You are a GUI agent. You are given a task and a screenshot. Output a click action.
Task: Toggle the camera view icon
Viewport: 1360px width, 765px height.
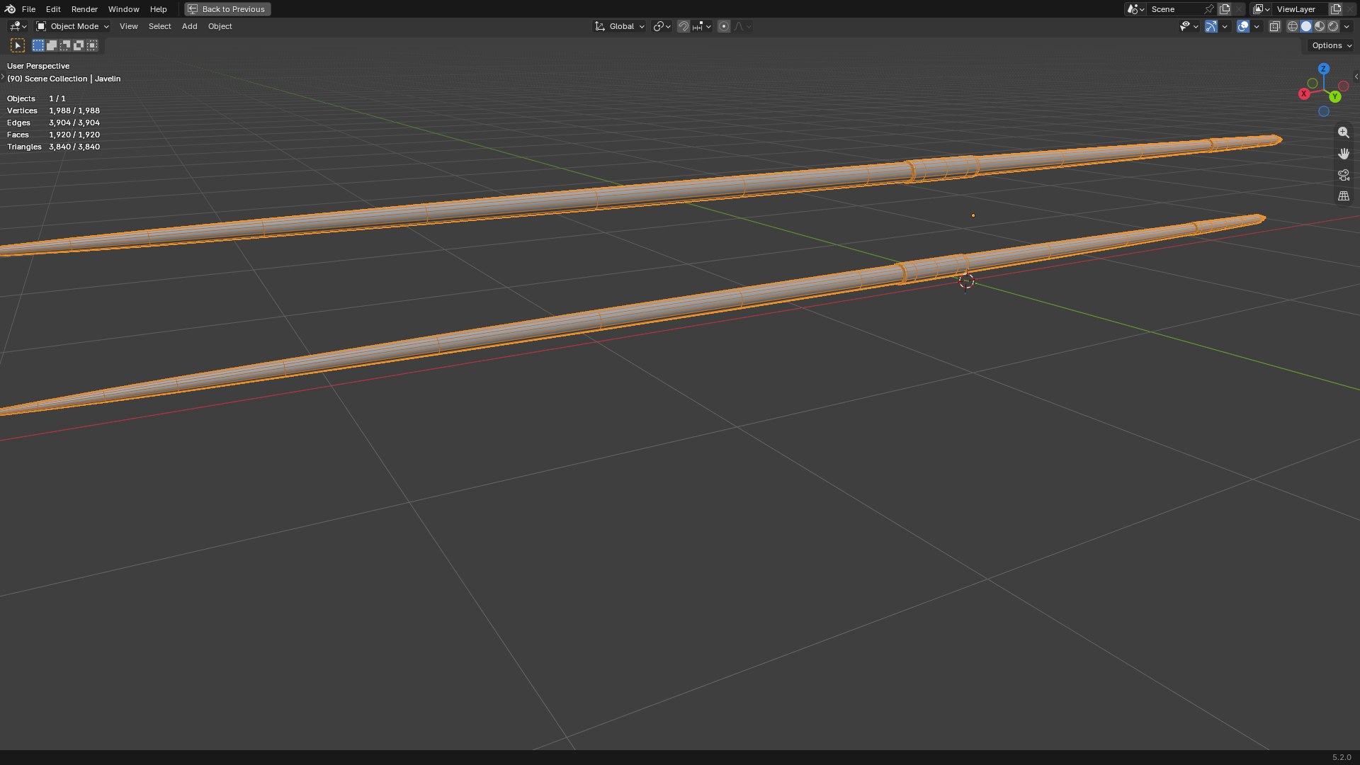(x=1343, y=175)
